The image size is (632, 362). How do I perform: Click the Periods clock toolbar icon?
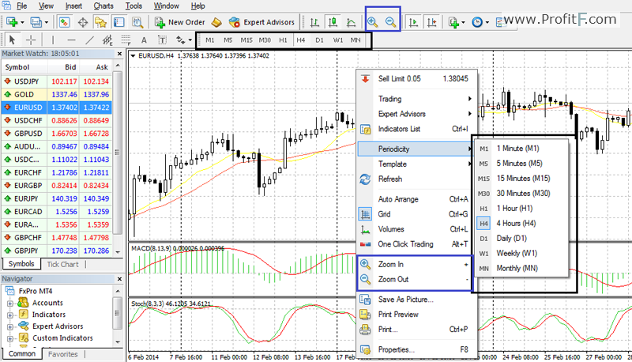[477, 22]
